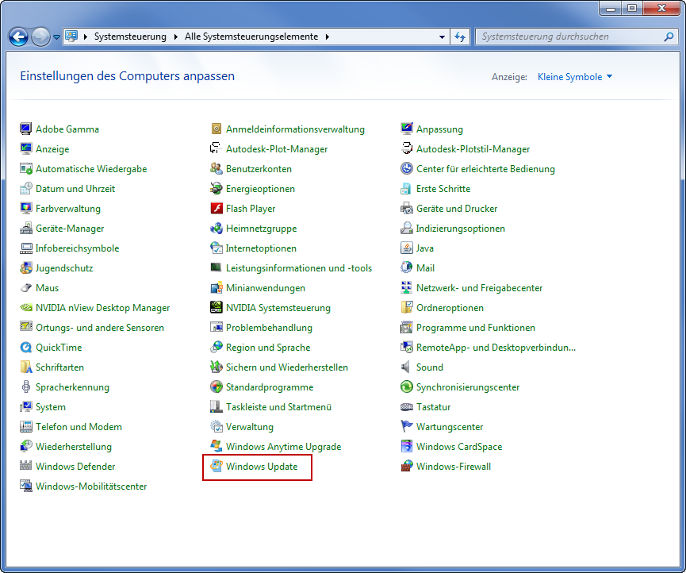Open the QuickTime icon
This screenshot has height=573, width=686.
(x=26, y=348)
